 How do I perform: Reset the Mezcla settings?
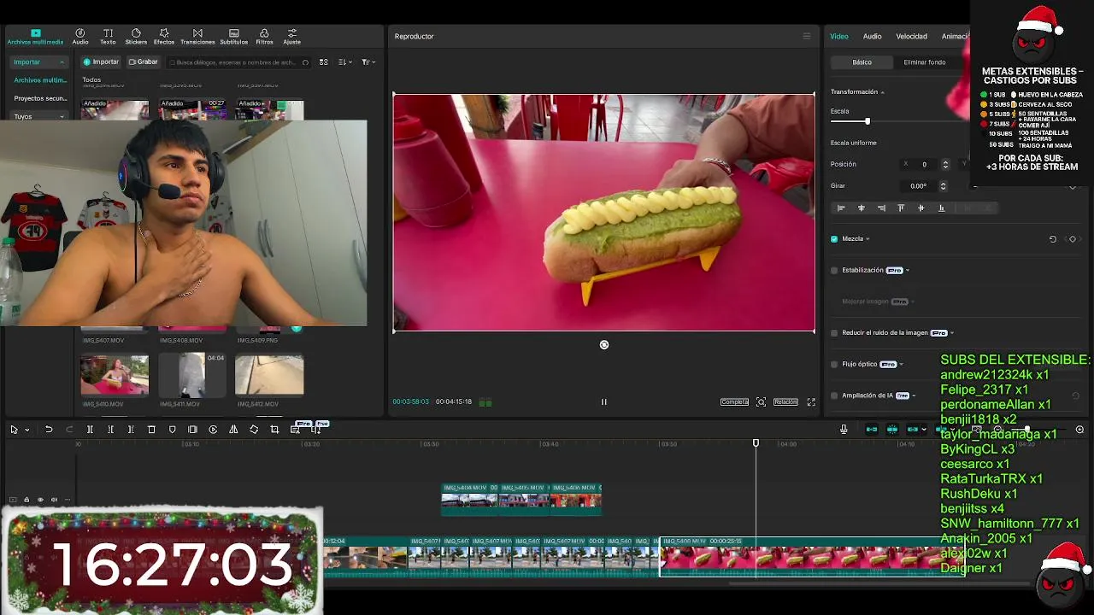point(1053,239)
